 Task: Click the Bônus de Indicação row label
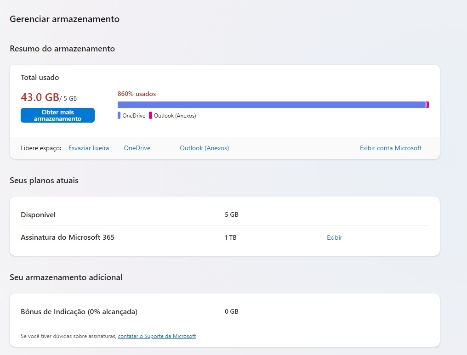point(79,311)
